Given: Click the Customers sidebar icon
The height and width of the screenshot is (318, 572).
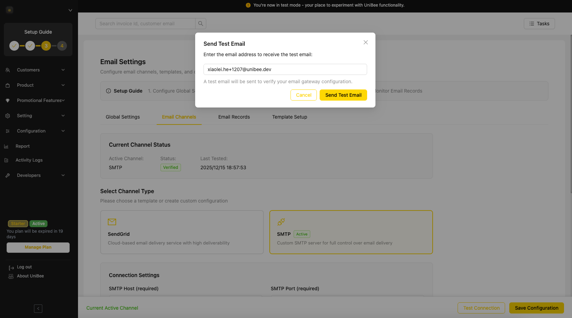Looking at the screenshot, I should [x=8, y=70].
